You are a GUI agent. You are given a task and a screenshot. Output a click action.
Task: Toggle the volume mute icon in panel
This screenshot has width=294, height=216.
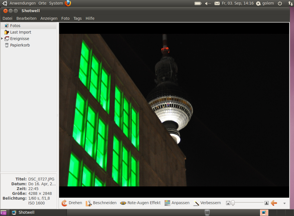208,3
